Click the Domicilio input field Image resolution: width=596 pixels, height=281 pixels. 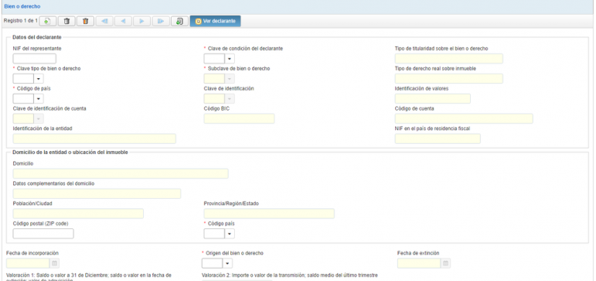coord(121,173)
